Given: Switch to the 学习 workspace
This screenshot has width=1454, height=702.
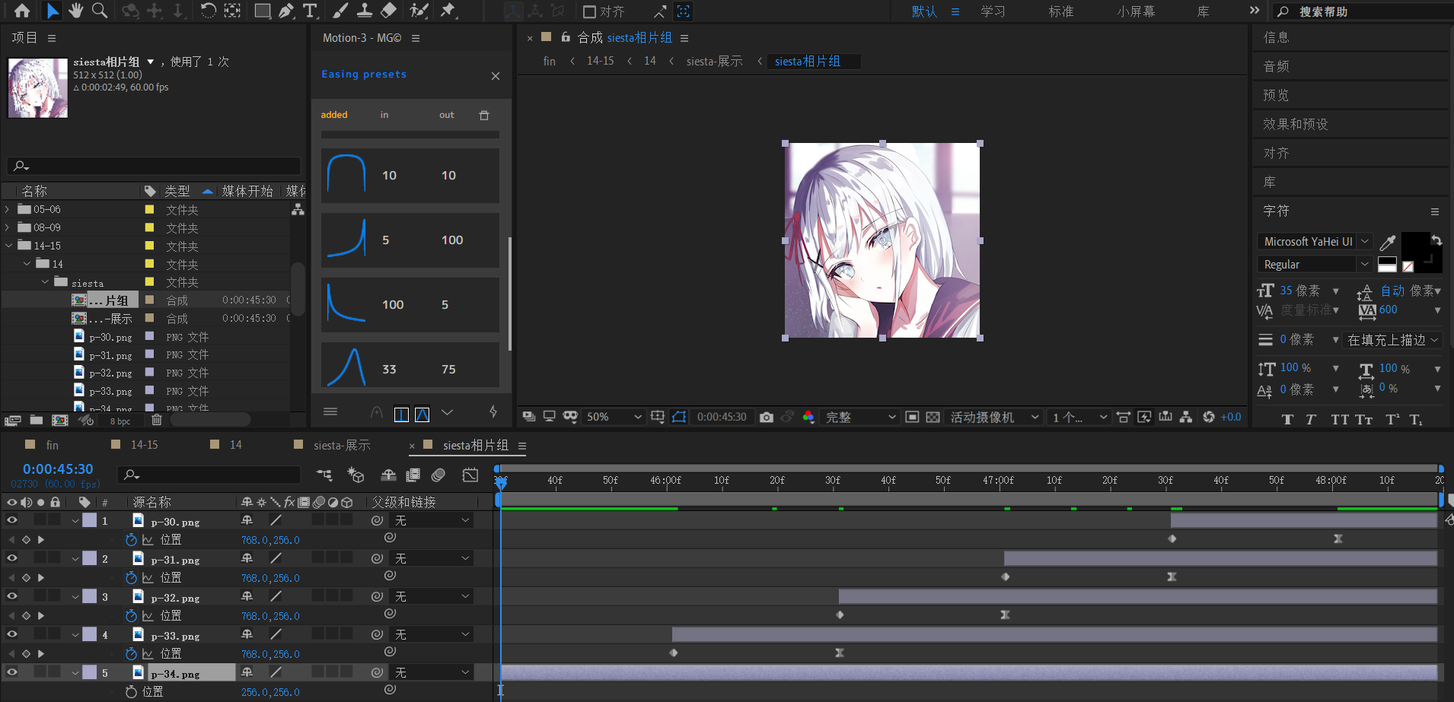Looking at the screenshot, I should click(993, 11).
